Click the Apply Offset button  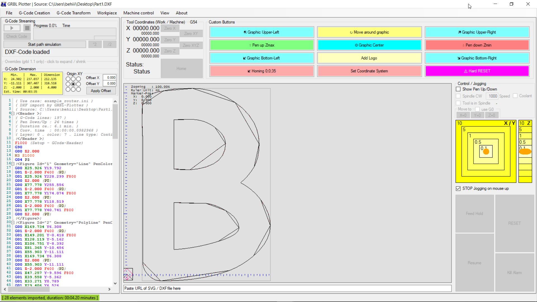click(x=101, y=91)
